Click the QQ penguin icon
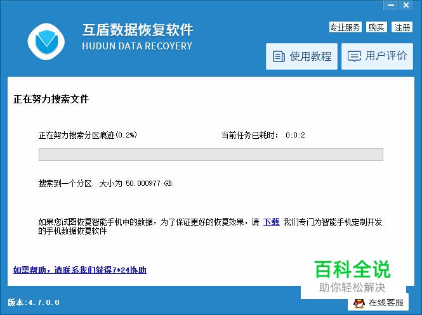Viewport: 422px width, 315px height. click(359, 303)
